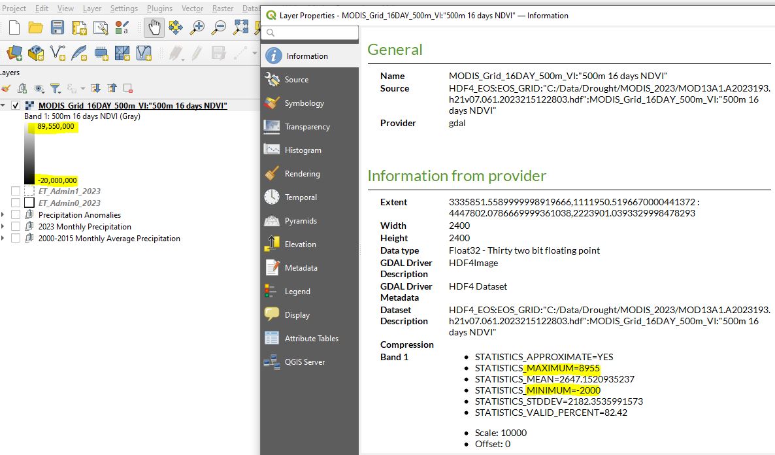Click the Add Group icon in Layers panel
Viewport: 775px width, 455px height.
coord(22,88)
